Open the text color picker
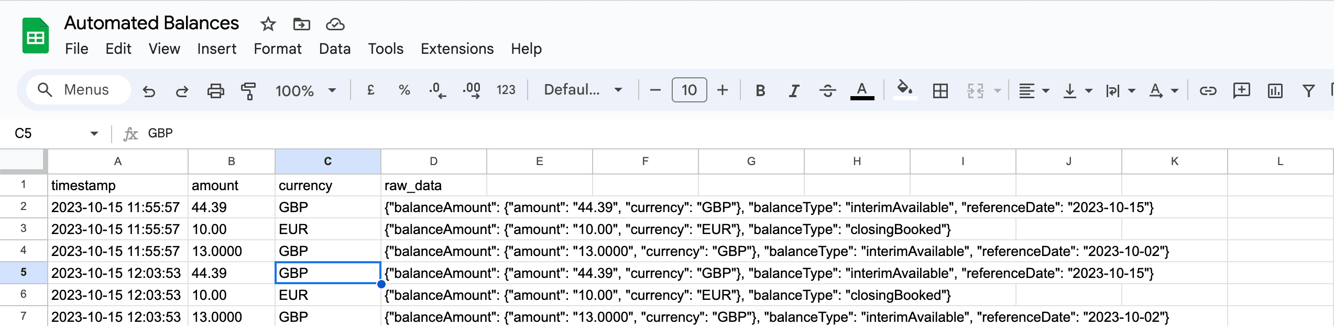Screen dimensions: 1334x326 tap(862, 90)
